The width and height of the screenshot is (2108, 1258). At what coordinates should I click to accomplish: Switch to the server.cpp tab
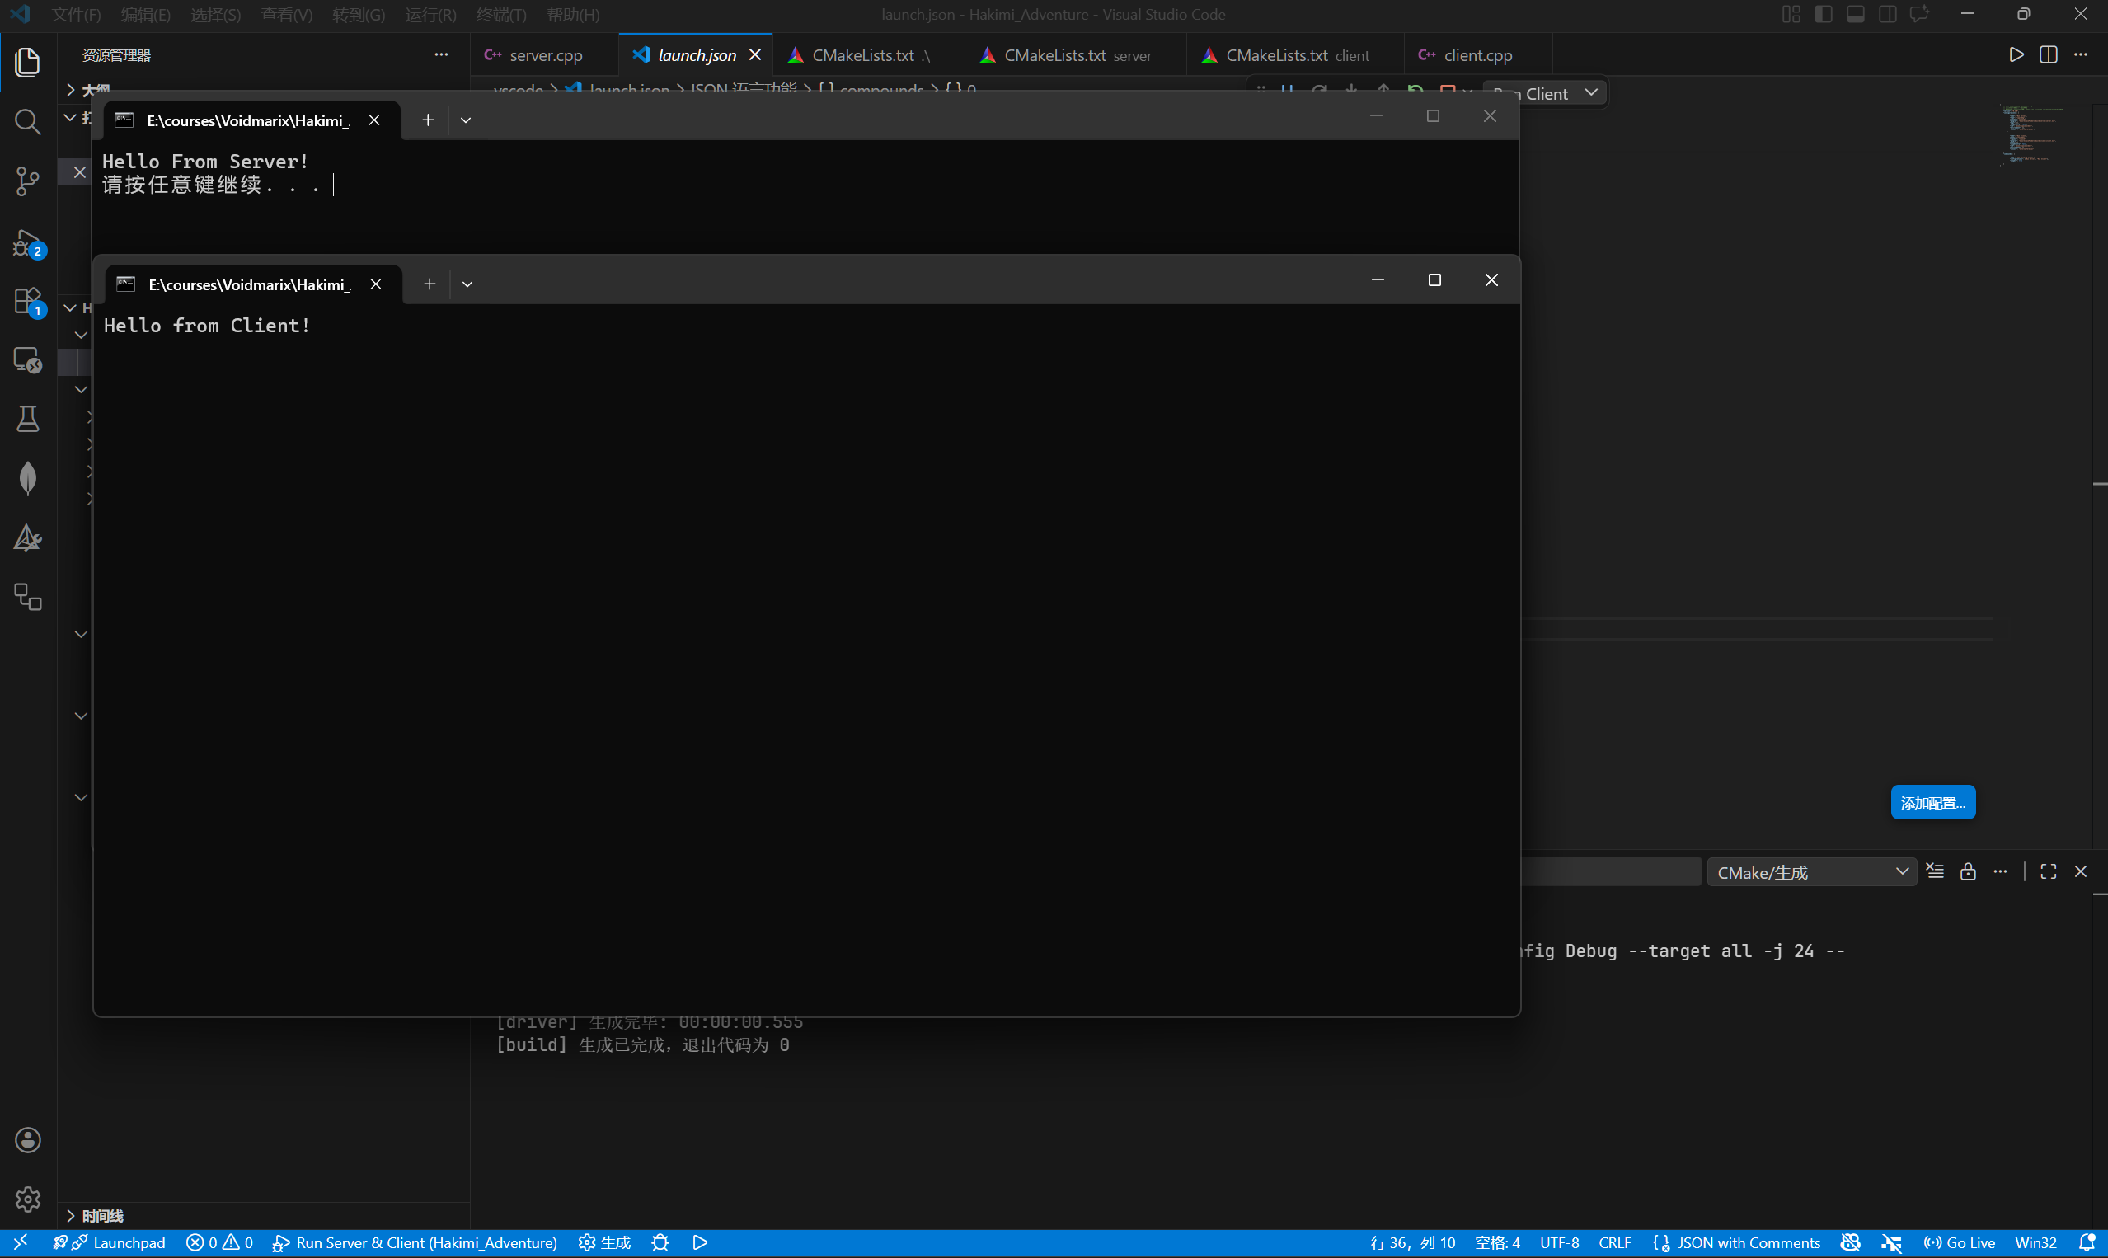[545, 55]
